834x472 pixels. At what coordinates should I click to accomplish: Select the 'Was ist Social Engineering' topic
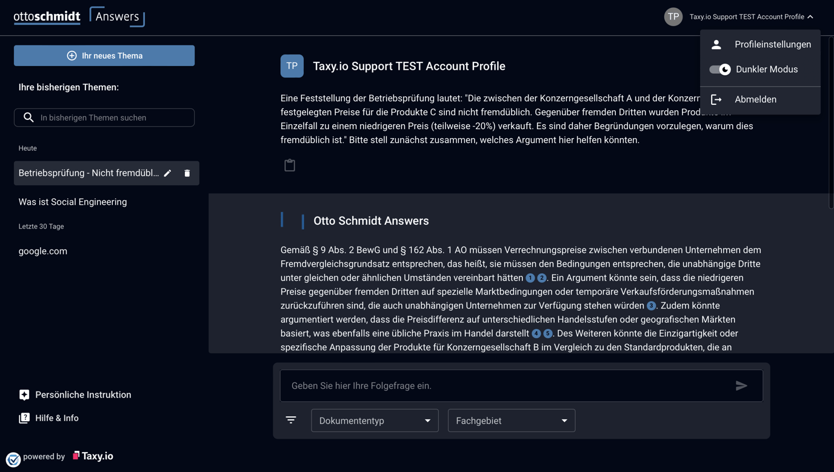[73, 201]
